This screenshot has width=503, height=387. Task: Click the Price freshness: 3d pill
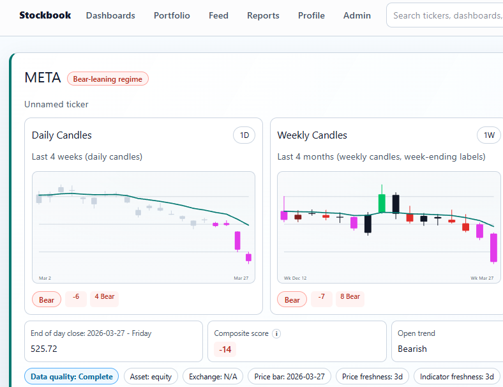coord(372,376)
